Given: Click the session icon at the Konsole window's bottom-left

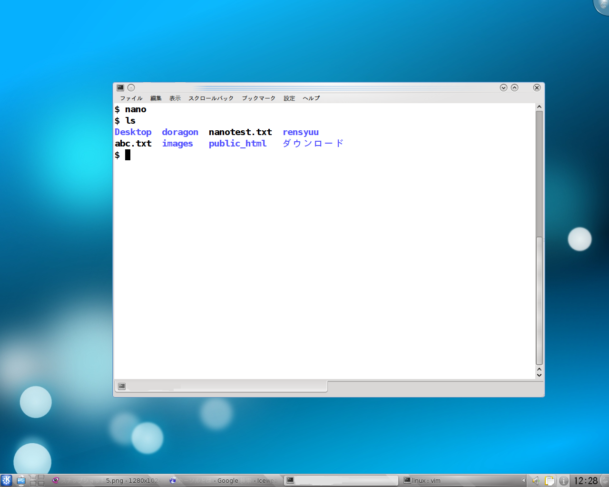Looking at the screenshot, I should pos(121,386).
